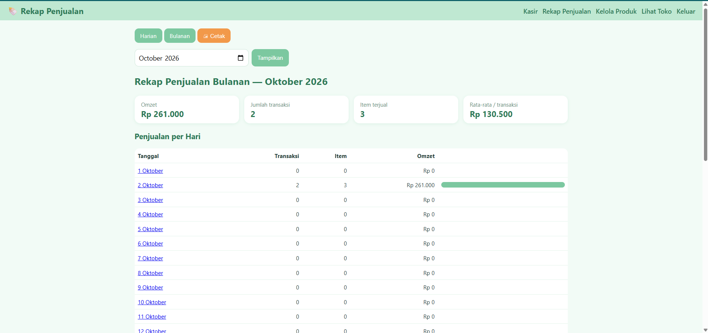Open the 5 Oktober daily report

(x=150, y=229)
